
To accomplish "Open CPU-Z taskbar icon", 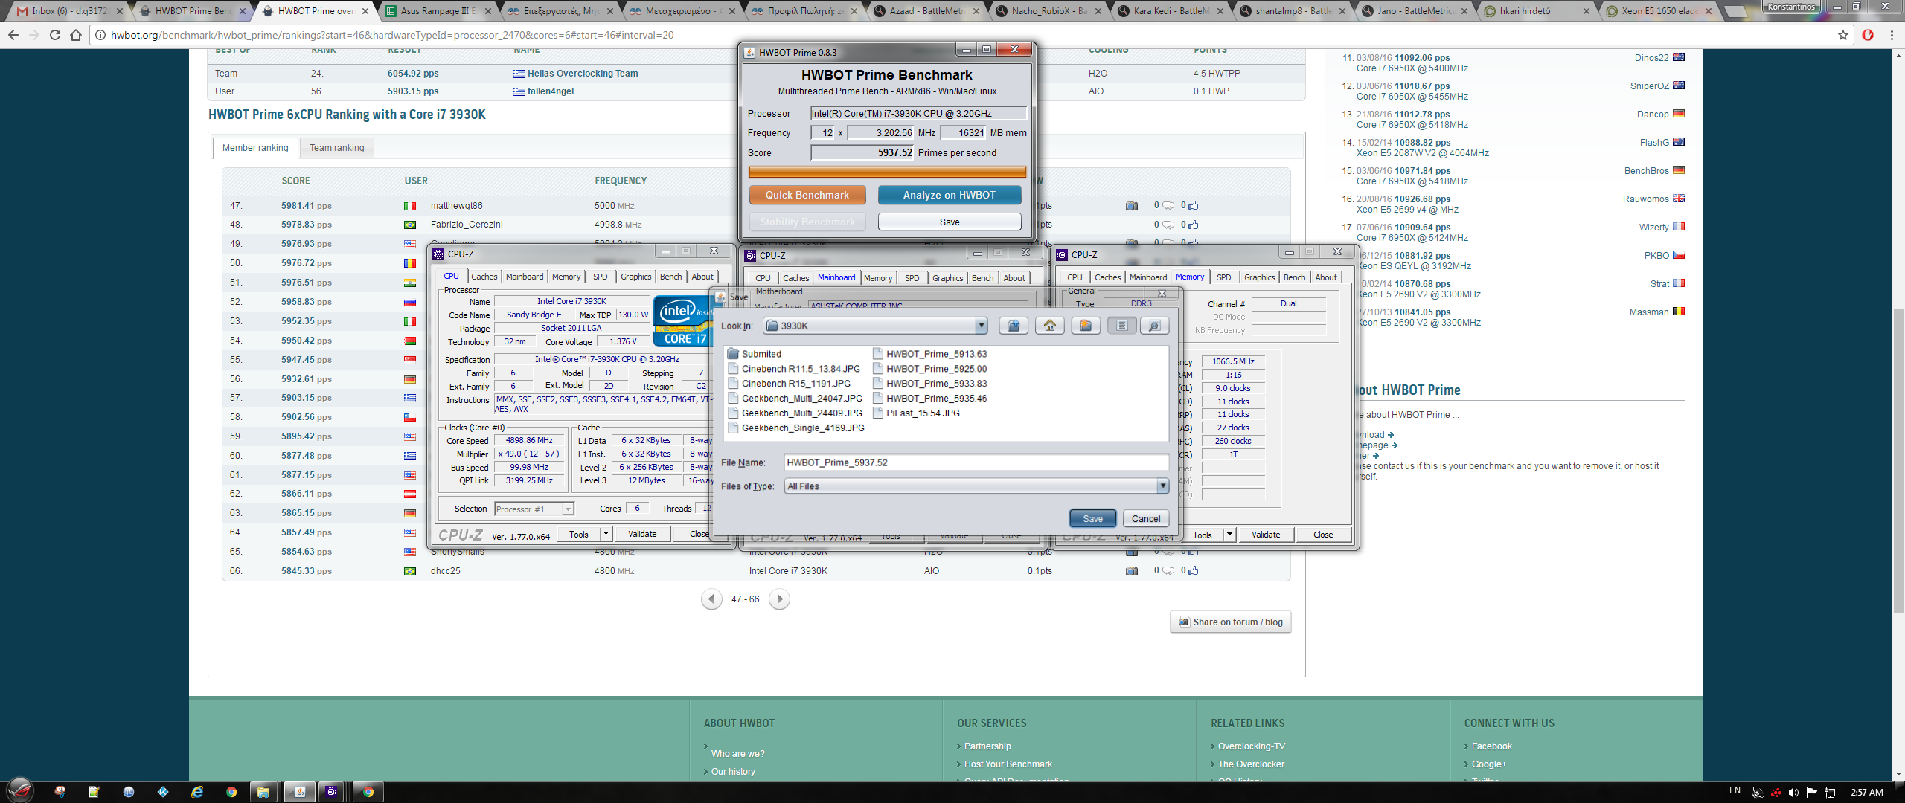I will [x=331, y=792].
